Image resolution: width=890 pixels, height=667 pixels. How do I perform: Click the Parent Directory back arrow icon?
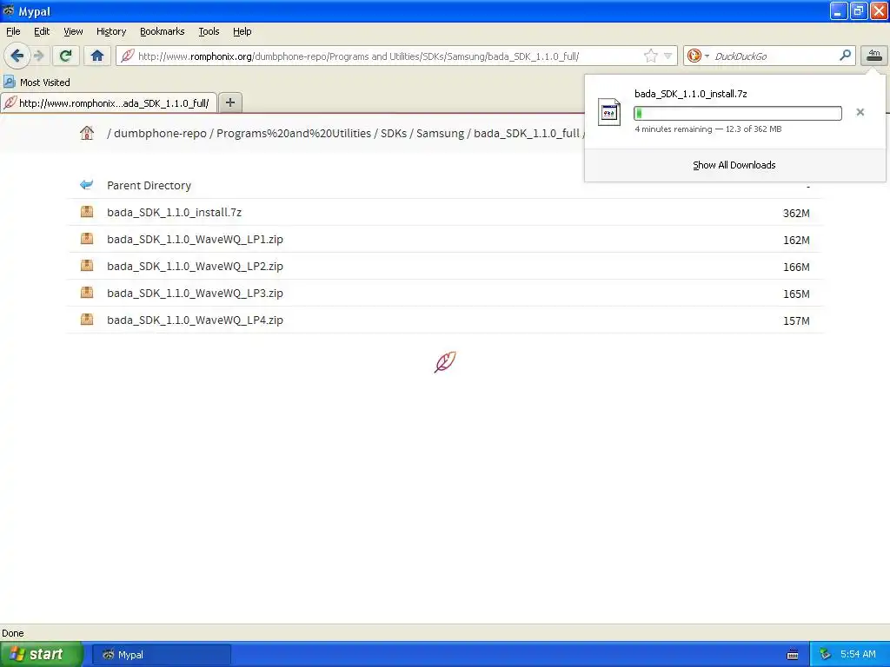tap(86, 185)
